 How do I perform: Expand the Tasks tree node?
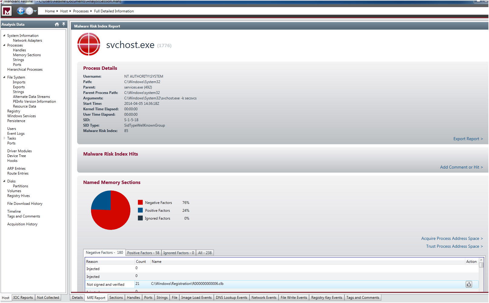point(4,138)
